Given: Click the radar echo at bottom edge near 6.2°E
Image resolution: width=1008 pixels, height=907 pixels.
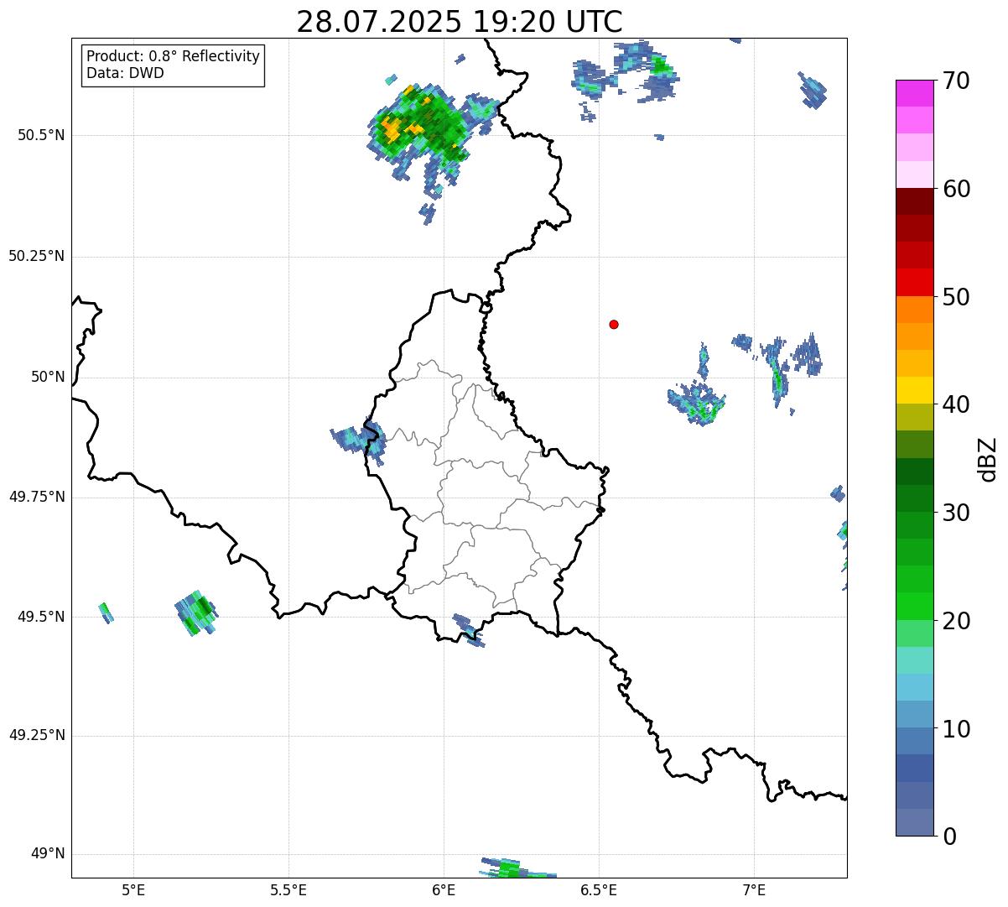Looking at the screenshot, I should click(x=517, y=868).
